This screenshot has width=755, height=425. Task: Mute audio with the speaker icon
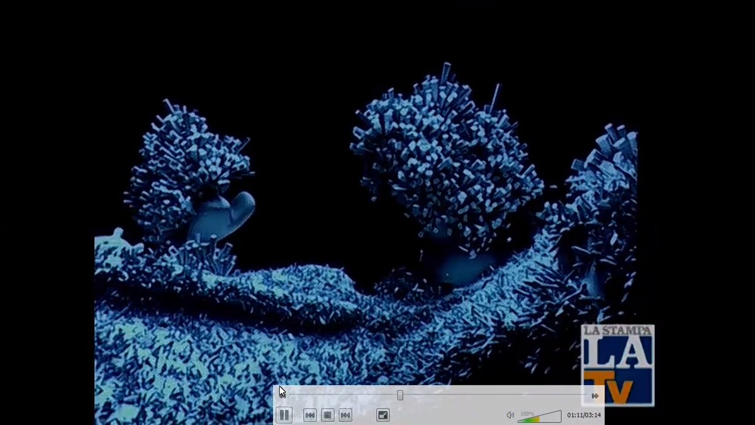coord(510,415)
